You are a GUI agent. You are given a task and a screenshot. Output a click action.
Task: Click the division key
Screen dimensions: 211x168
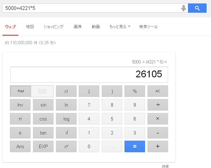[x=158, y=105]
